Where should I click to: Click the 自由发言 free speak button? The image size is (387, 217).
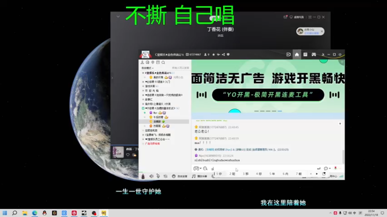click(179, 176)
